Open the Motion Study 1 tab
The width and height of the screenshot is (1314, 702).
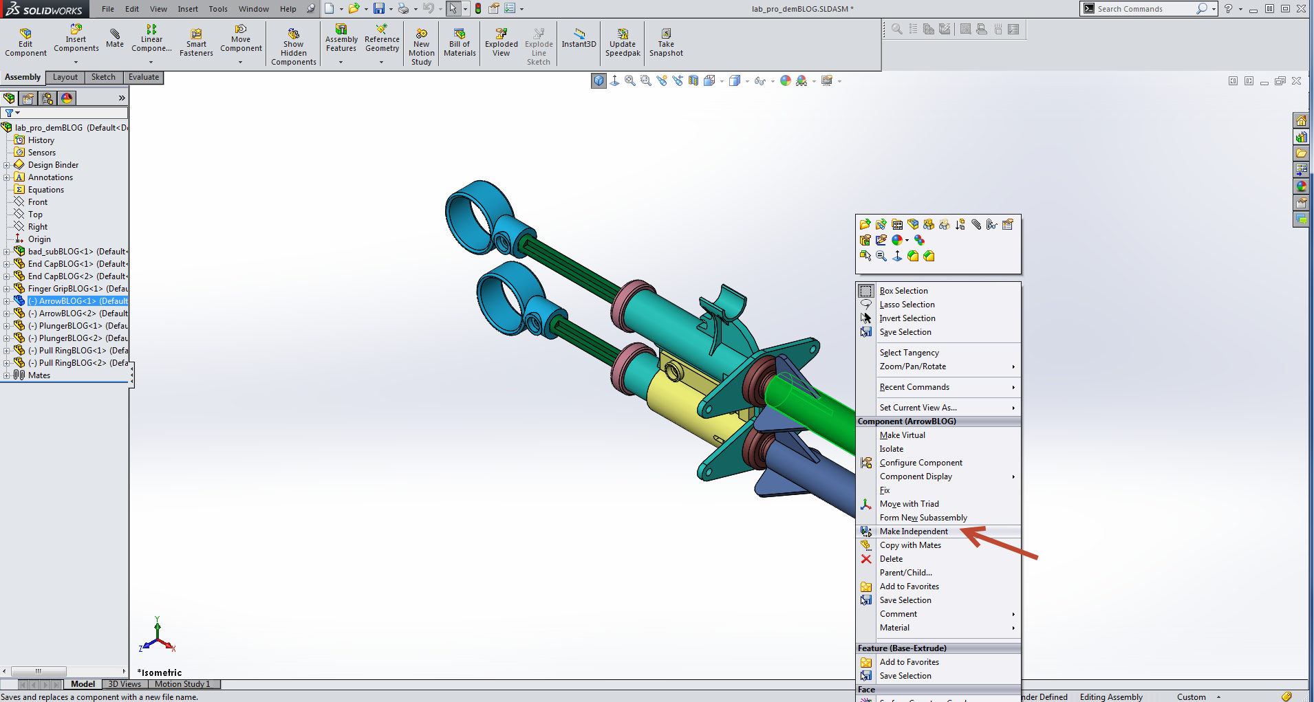182,684
